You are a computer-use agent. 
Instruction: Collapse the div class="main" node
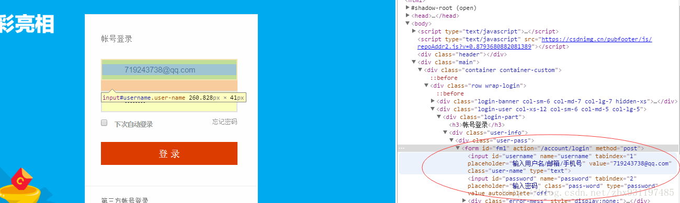click(414, 62)
